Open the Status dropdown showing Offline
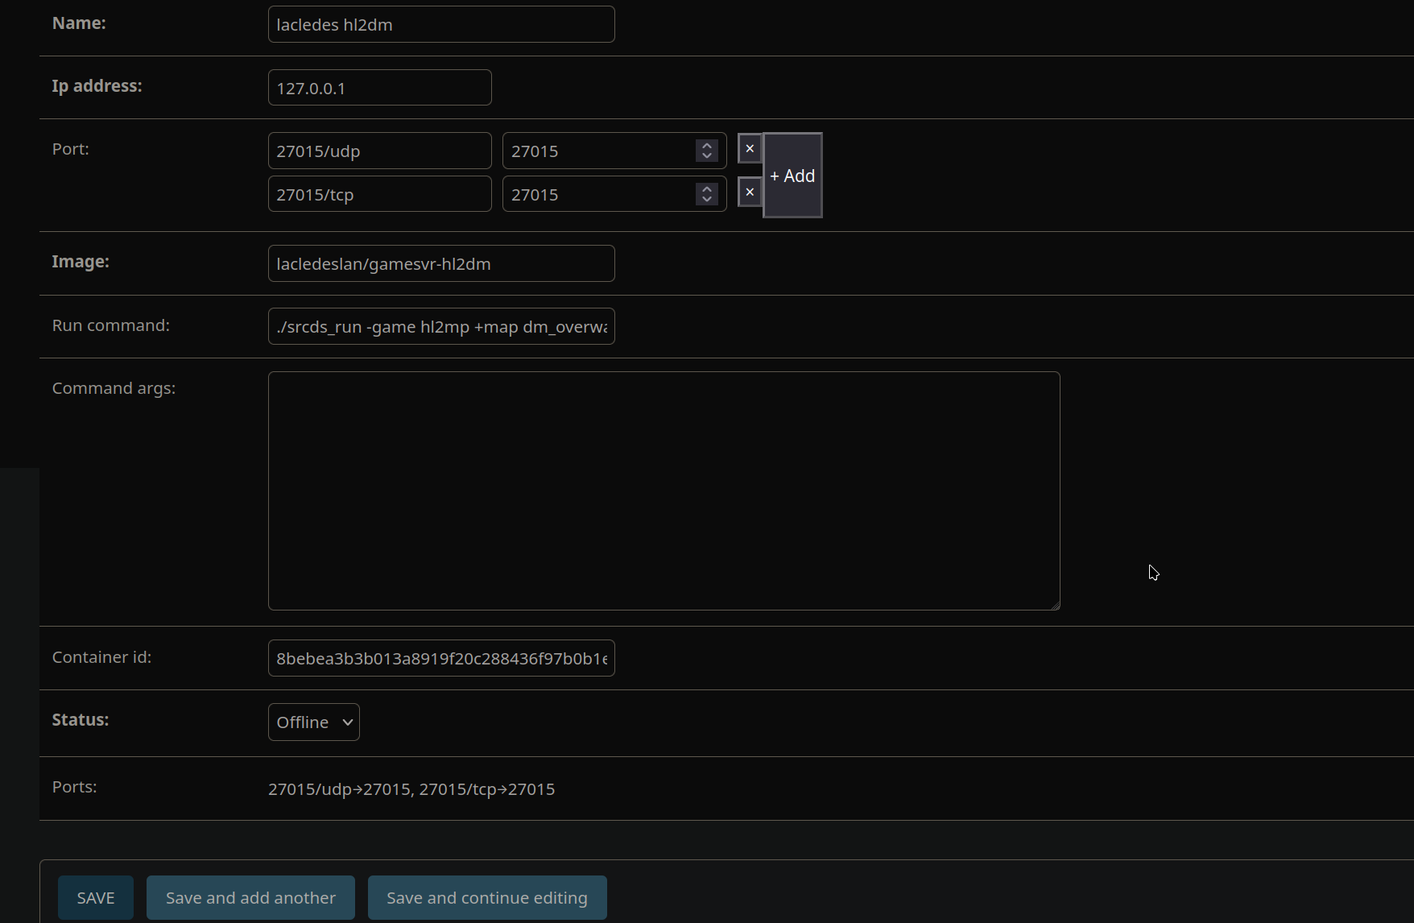The image size is (1414, 923). tap(313, 722)
